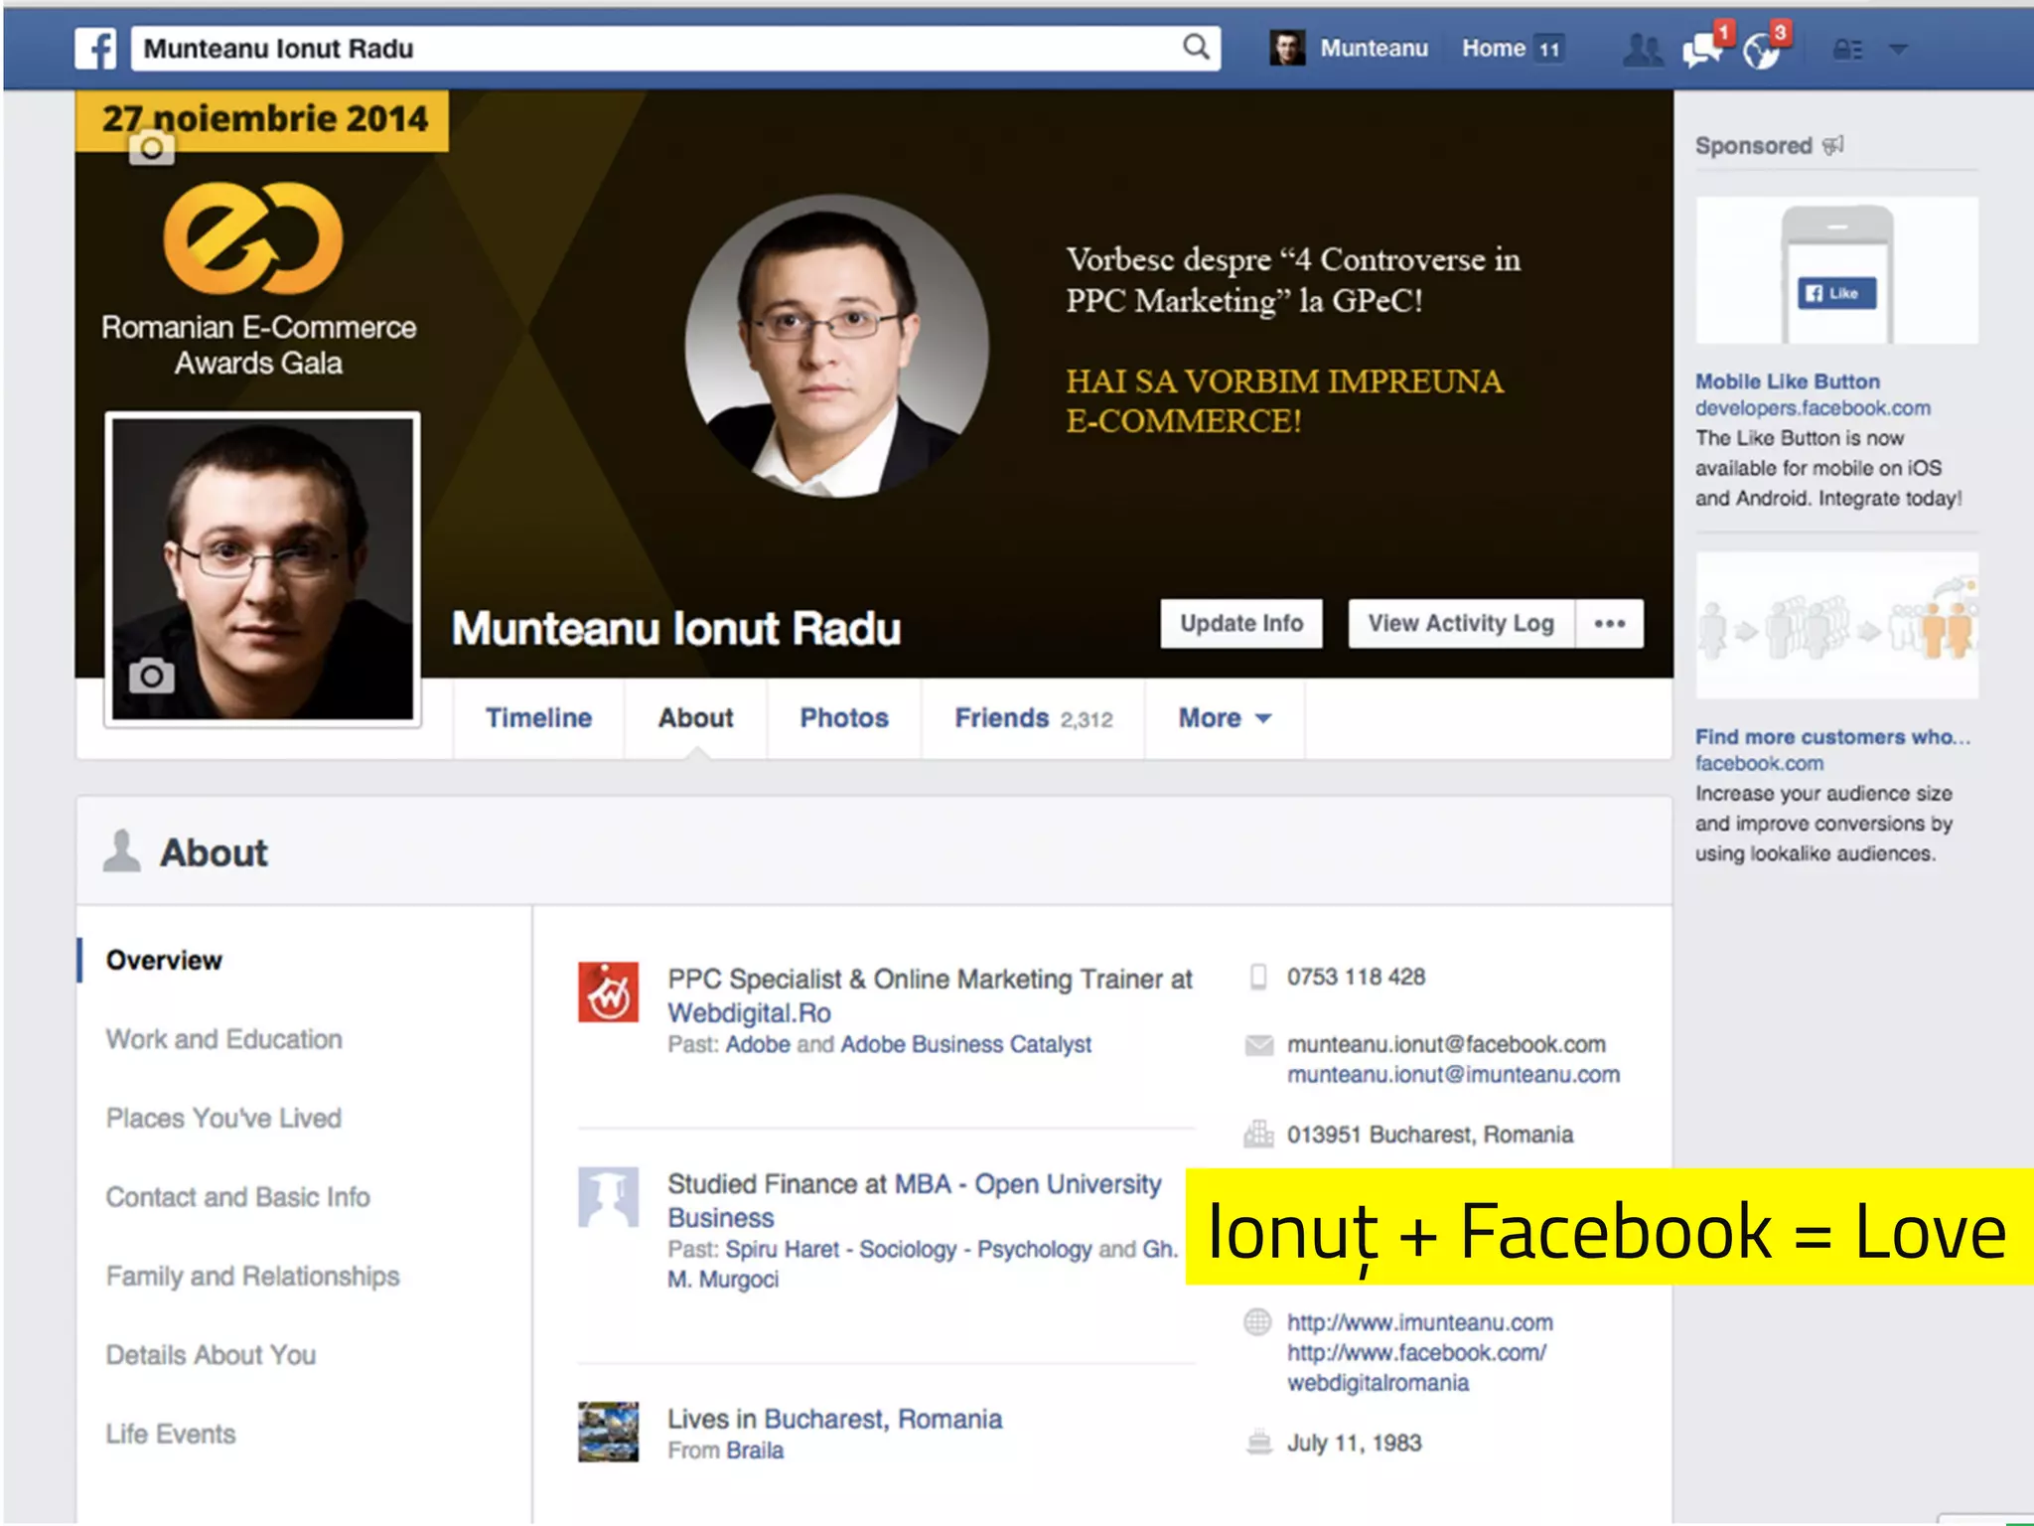Expand account menu arrow in top bar

[1898, 49]
